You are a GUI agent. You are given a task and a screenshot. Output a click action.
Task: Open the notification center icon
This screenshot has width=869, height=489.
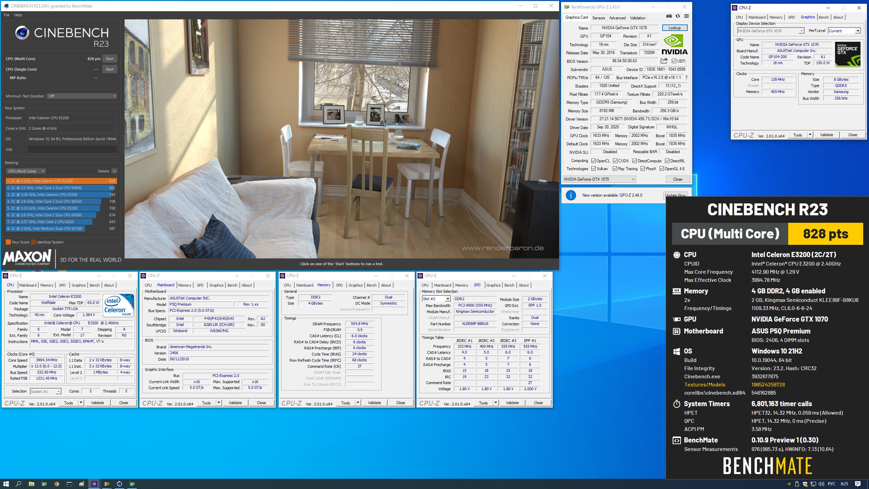pos(858,484)
